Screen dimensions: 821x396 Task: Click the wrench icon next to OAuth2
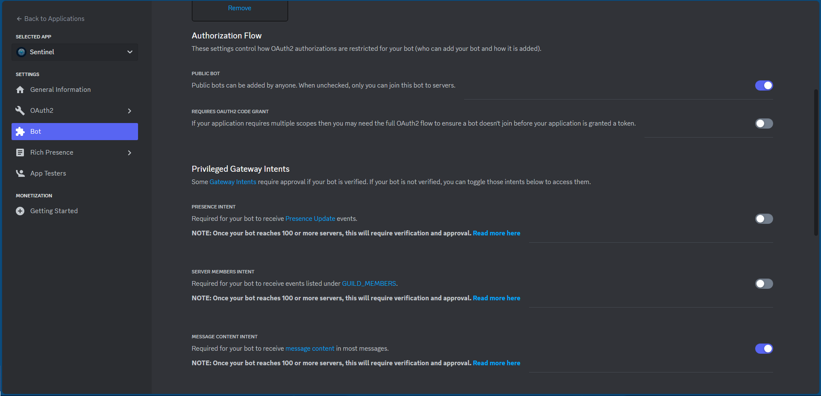click(20, 111)
